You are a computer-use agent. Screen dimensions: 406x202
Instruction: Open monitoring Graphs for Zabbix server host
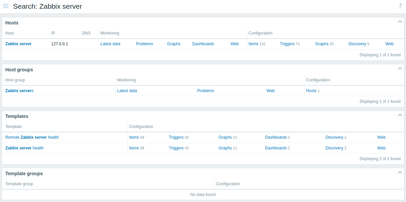click(174, 44)
